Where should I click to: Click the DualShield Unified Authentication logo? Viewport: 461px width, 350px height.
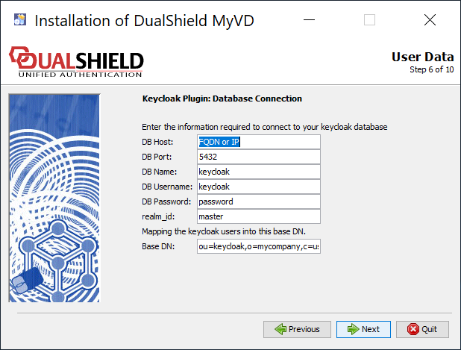75,61
